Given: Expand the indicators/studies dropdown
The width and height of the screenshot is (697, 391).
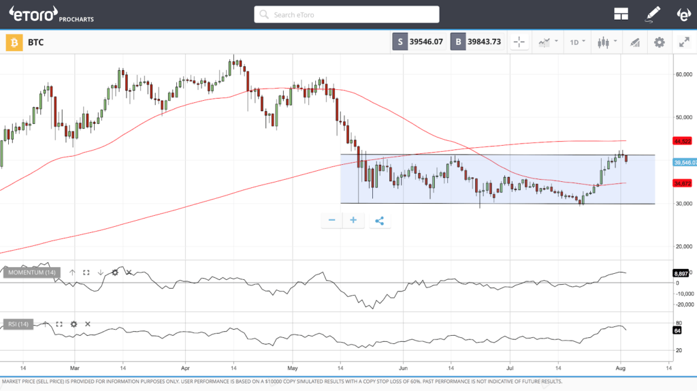Looking at the screenshot, I should (547, 42).
